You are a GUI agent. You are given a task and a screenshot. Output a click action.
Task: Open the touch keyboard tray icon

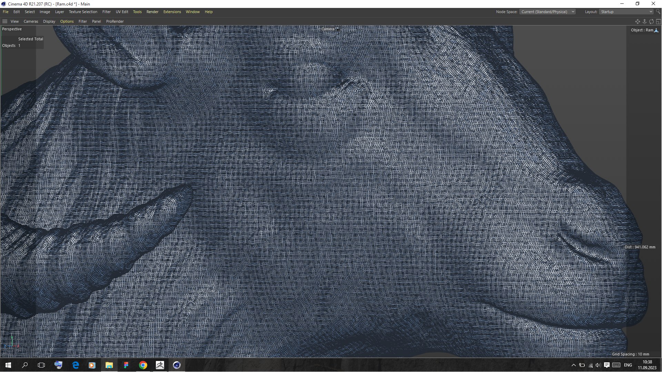pyautogui.click(x=616, y=365)
